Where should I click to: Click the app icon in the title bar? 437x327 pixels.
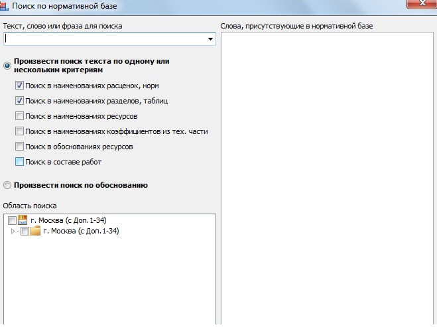click(6, 5)
